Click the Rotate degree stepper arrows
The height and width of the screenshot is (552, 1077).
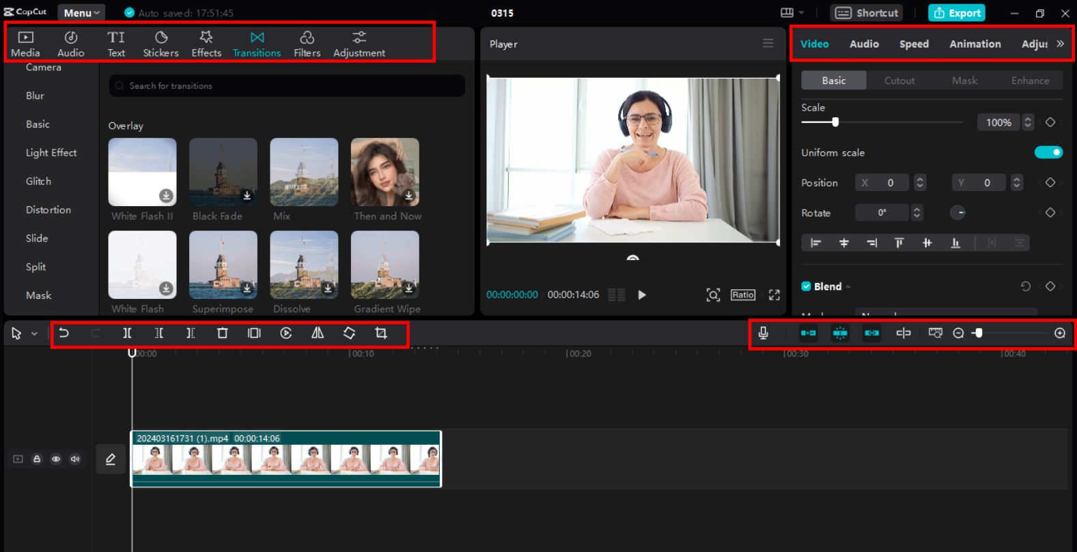pos(917,213)
